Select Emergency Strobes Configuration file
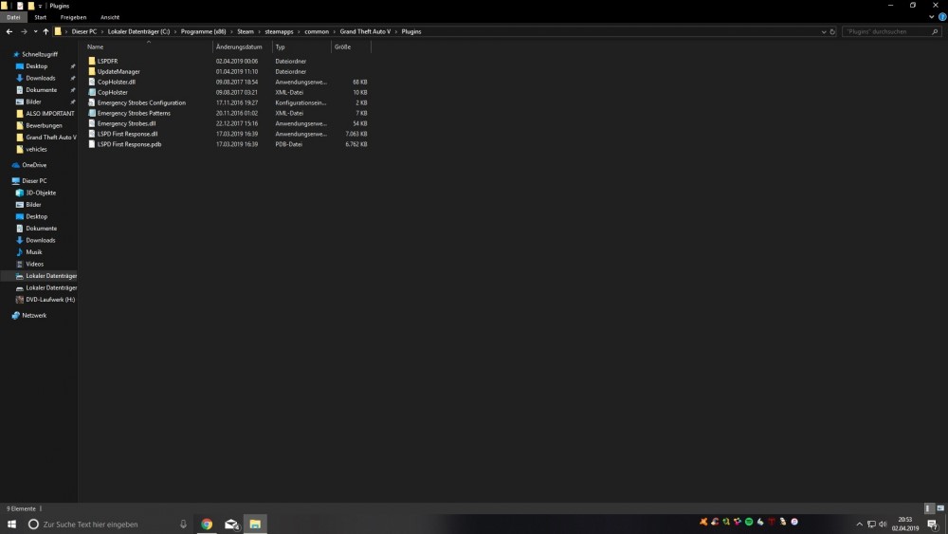Viewport: 948px width, 534px height. (x=141, y=102)
